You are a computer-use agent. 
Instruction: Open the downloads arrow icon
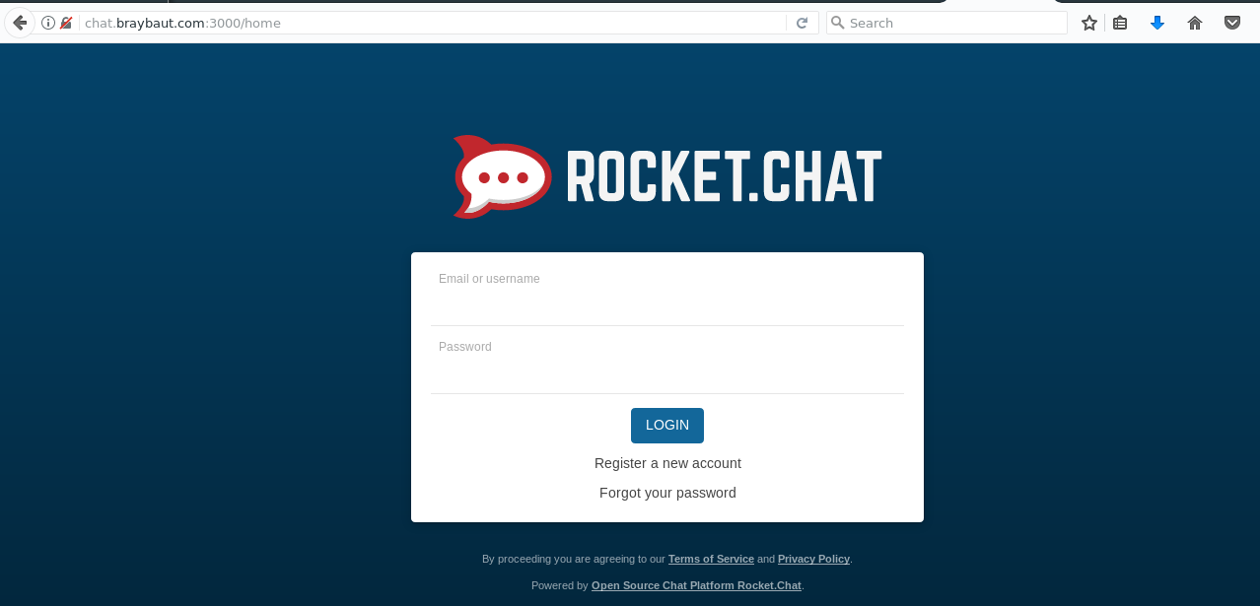[x=1157, y=23]
